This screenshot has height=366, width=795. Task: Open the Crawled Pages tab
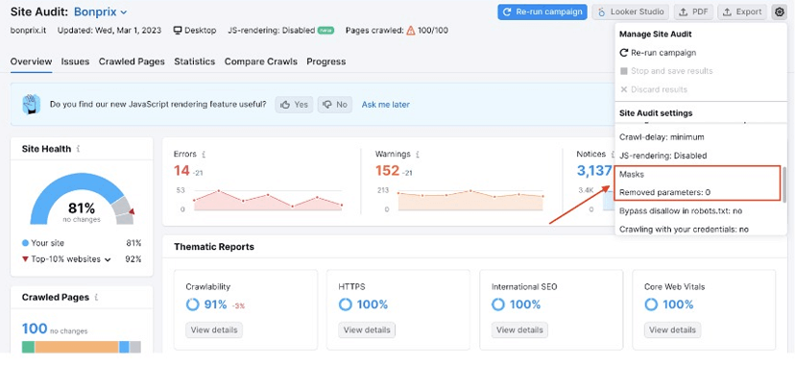132,61
